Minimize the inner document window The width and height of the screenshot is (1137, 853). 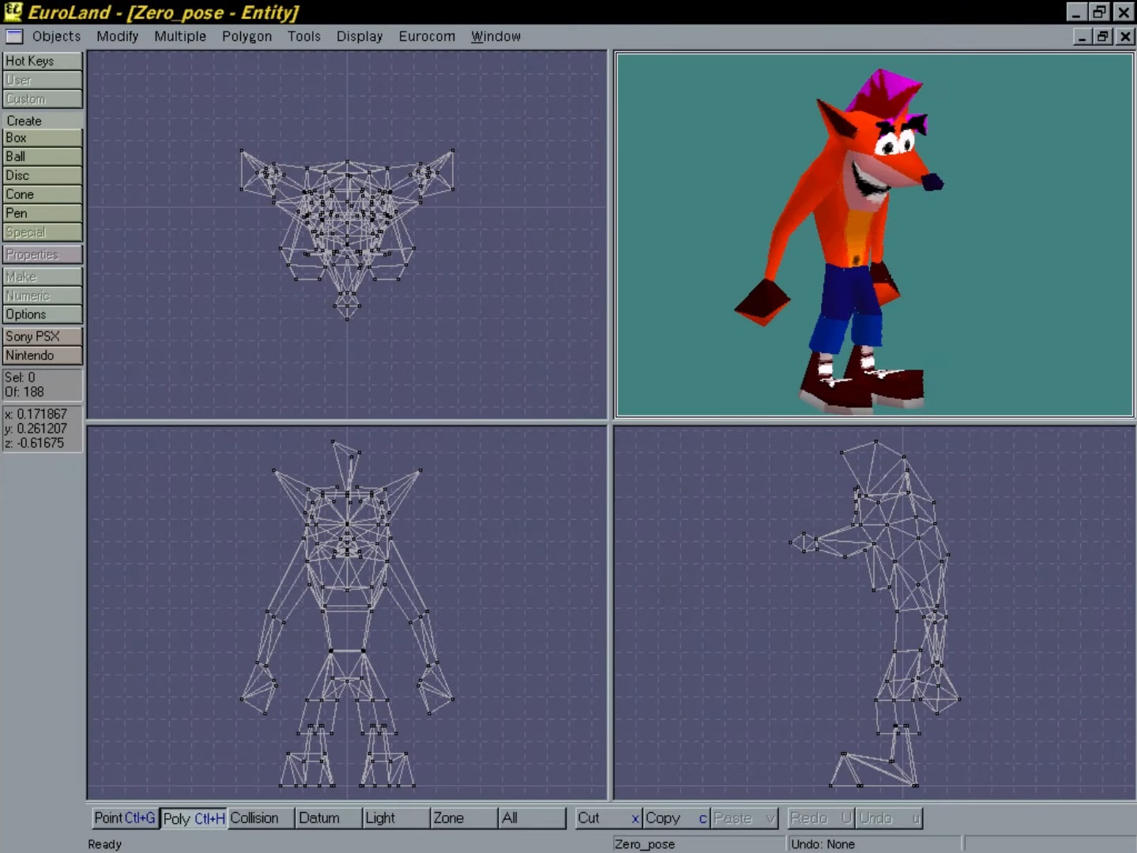1083,36
